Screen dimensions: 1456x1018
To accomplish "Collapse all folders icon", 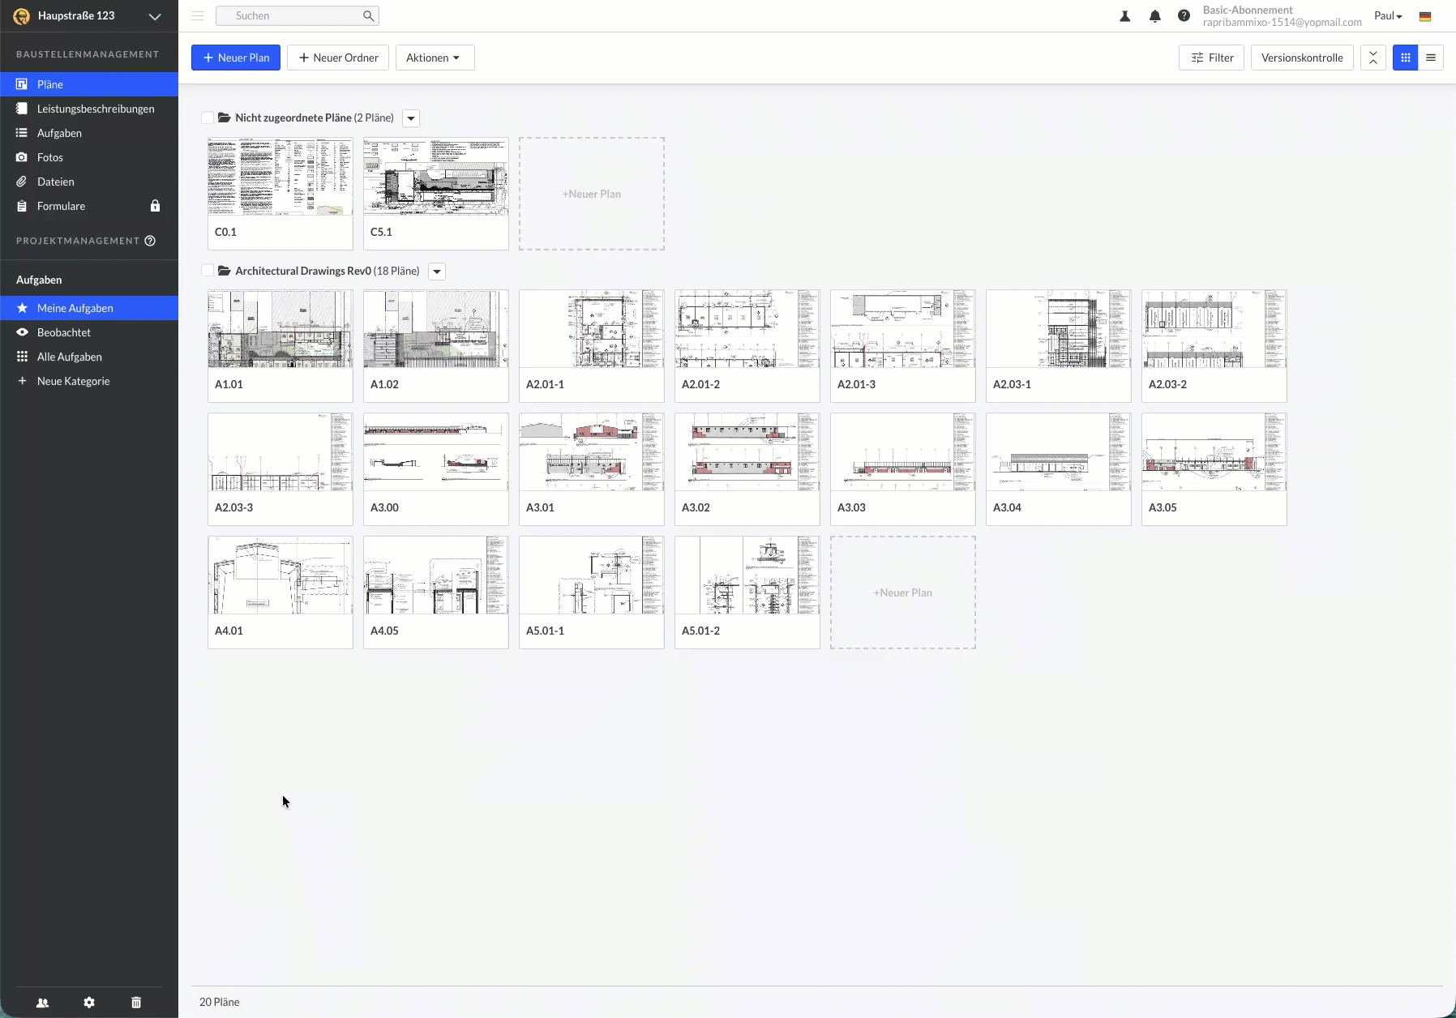I will 1373,58.
